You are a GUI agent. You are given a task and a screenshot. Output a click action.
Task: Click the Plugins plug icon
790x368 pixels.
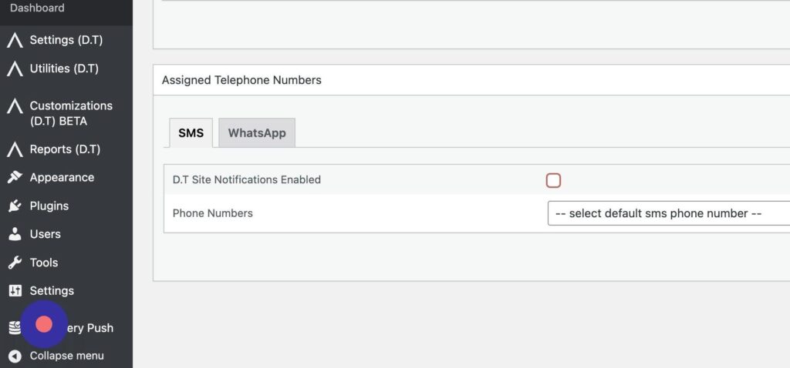coord(15,206)
